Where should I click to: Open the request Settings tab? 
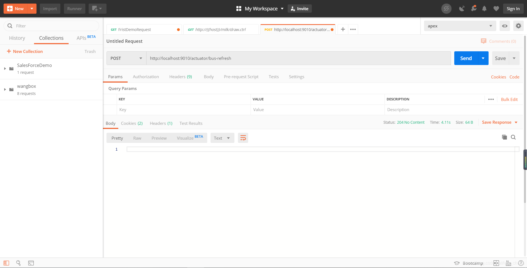click(x=296, y=77)
